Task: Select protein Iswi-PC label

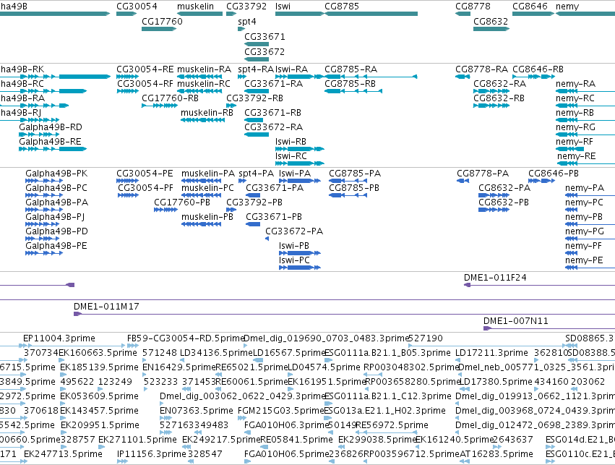Action: pos(294,260)
